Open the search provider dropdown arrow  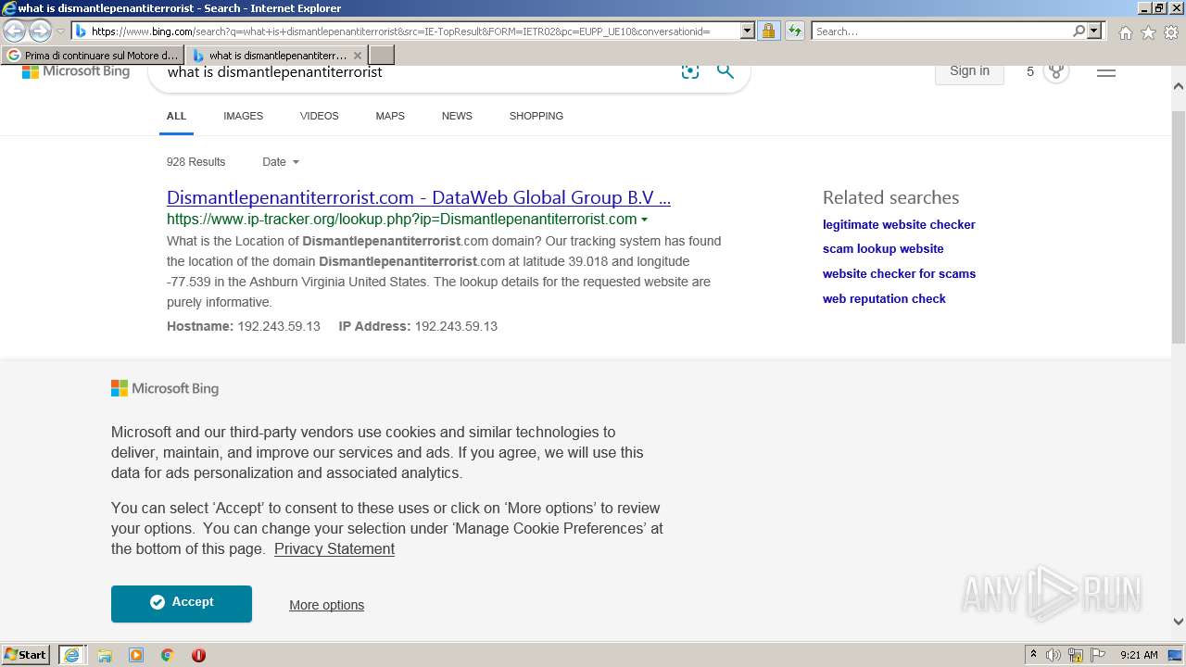pyautogui.click(x=1094, y=31)
